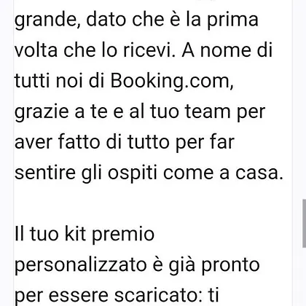Click the word 'kit' in second paragraph
Screen dimensions: 306x306
pyautogui.click(x=76, y=234)
